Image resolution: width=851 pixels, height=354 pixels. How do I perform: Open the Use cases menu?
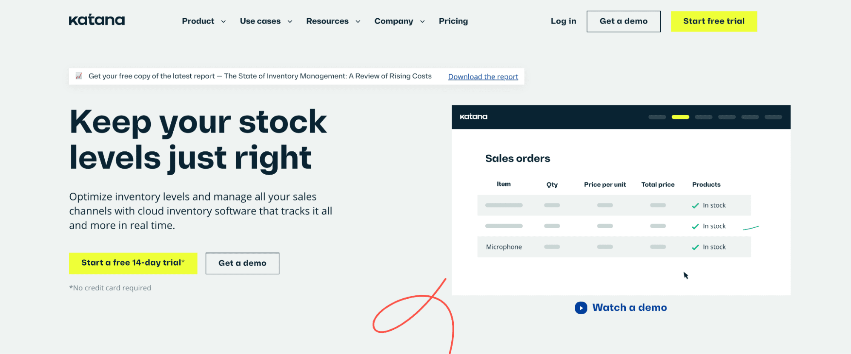pos(260,21)
